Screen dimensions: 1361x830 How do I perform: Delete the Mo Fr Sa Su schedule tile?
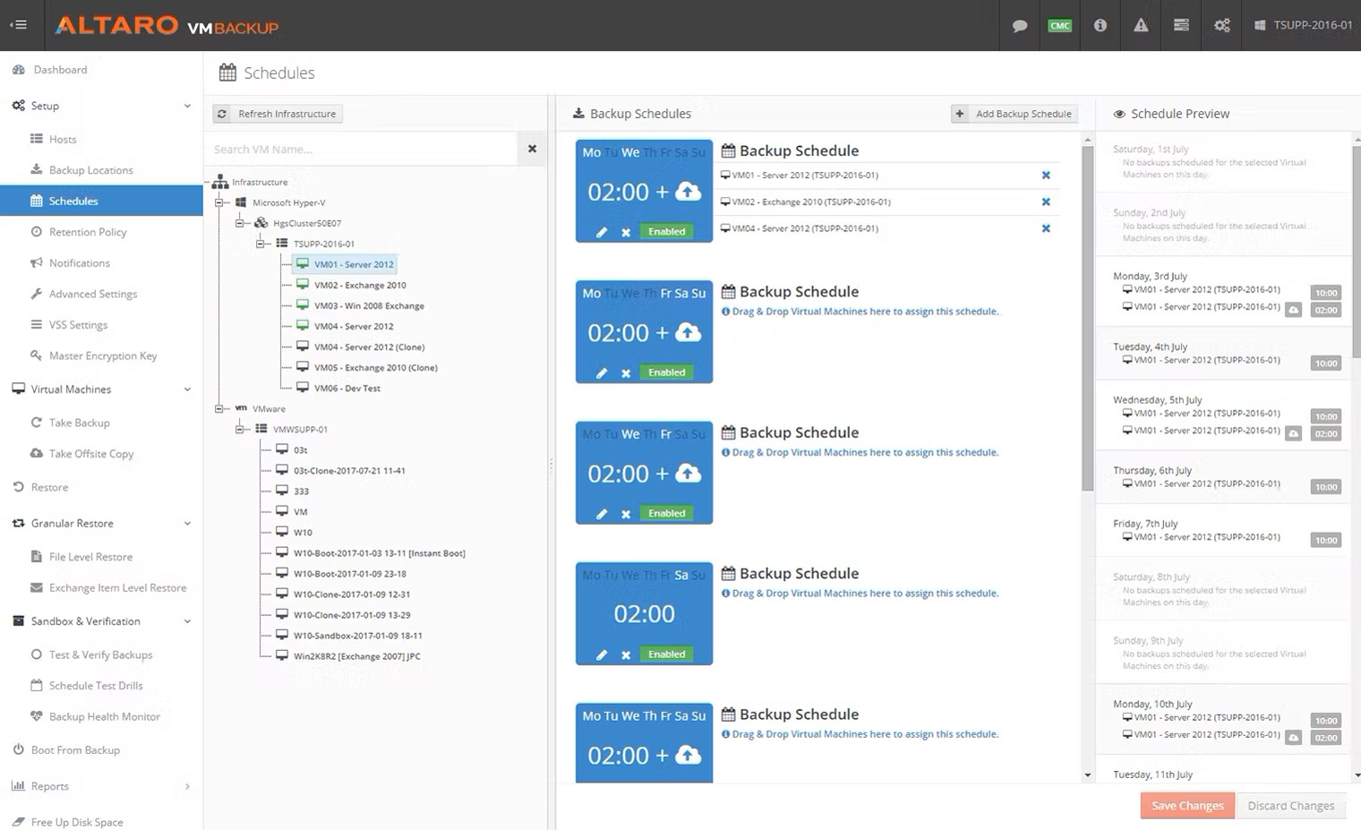[x=626, y=372]
